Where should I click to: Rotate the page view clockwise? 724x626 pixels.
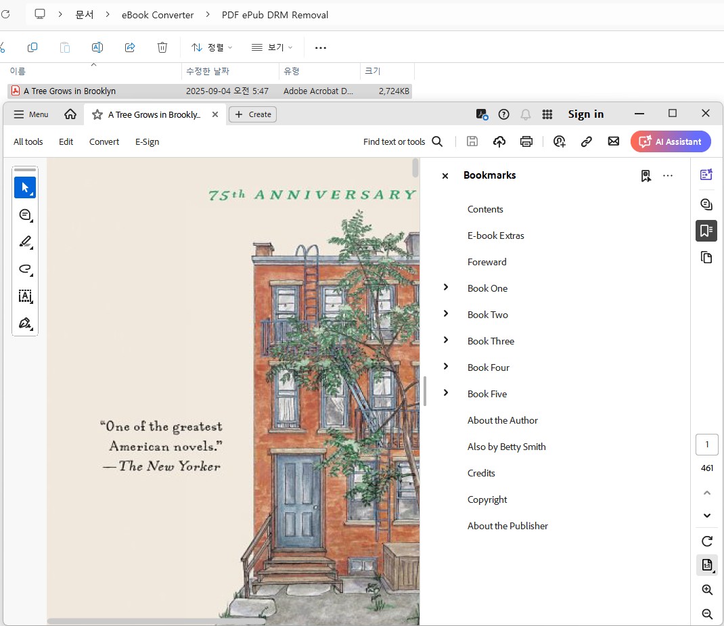pyautogui.click(x=707, y=541)
